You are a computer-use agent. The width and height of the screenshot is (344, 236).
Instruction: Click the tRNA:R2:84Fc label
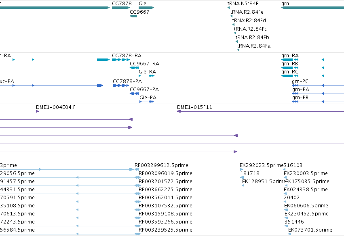[250, 29]
